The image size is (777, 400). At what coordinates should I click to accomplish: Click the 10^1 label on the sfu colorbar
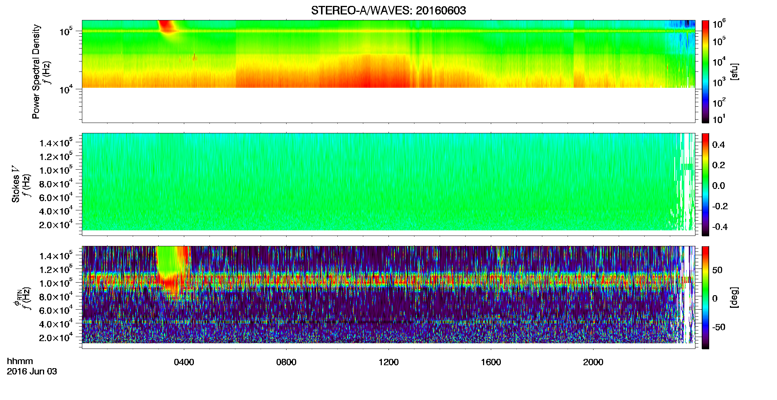click(719, 119)
